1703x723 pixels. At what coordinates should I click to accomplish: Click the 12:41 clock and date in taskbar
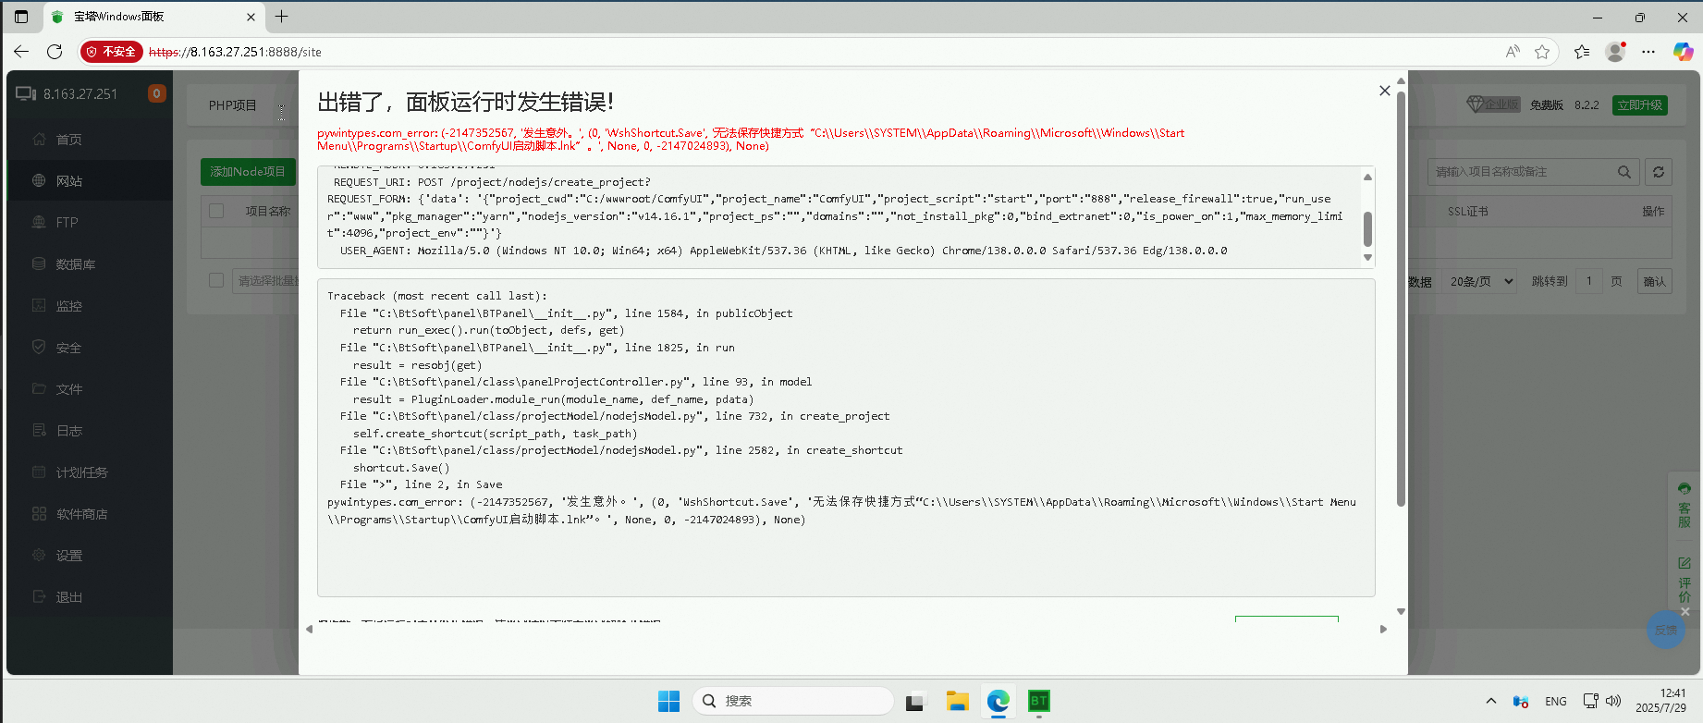point(1661,701)
